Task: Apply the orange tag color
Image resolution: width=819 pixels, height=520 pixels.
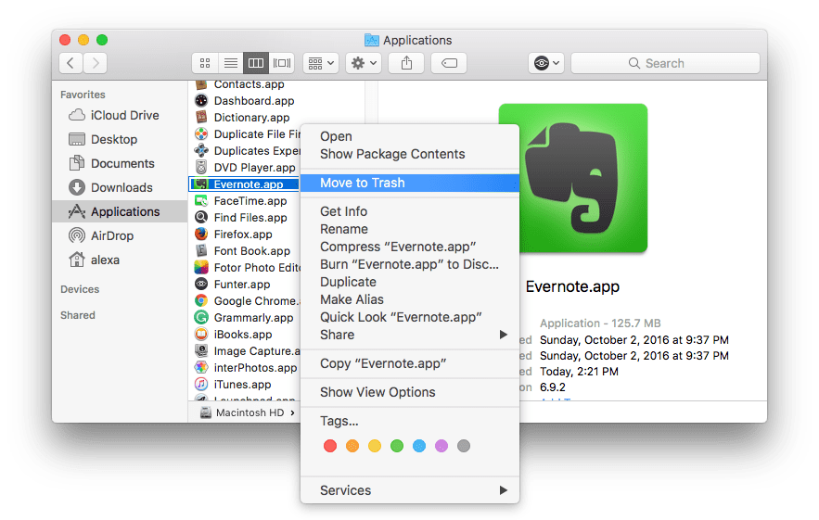Action: tap(352, 446)
